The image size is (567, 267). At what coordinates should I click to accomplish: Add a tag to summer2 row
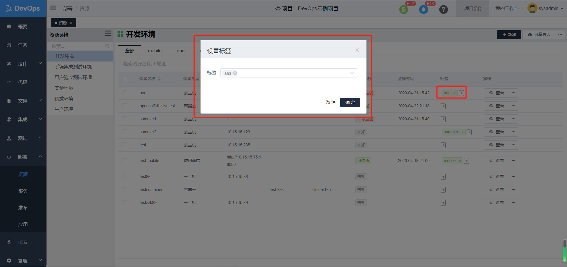[x=469, y=132]
